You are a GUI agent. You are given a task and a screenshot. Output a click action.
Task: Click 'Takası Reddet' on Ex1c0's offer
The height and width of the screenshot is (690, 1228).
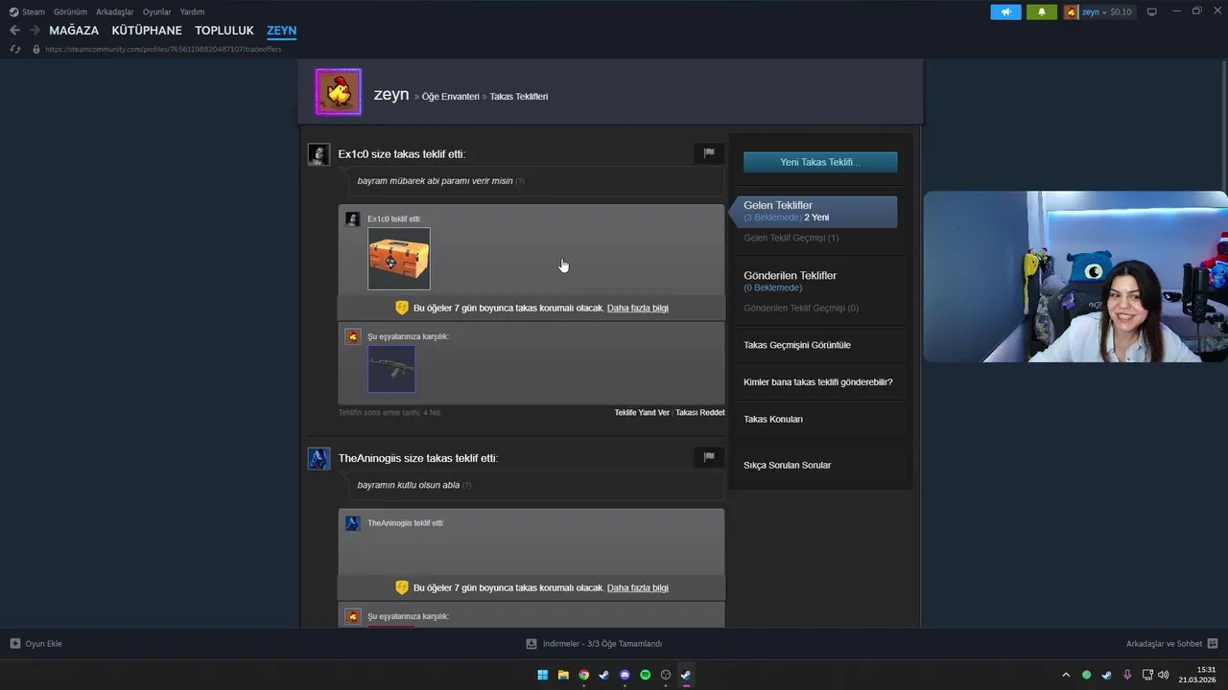click(x=699, y=412)
